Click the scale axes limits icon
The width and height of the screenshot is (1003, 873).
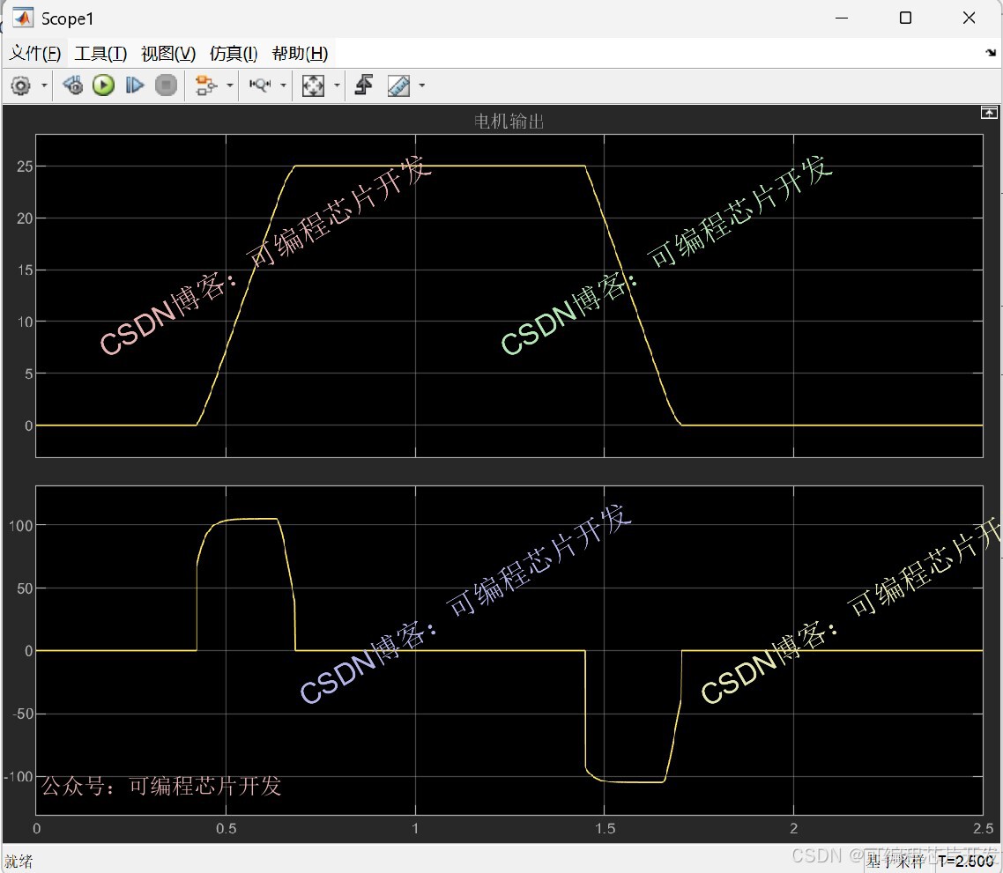pos(313,85)
